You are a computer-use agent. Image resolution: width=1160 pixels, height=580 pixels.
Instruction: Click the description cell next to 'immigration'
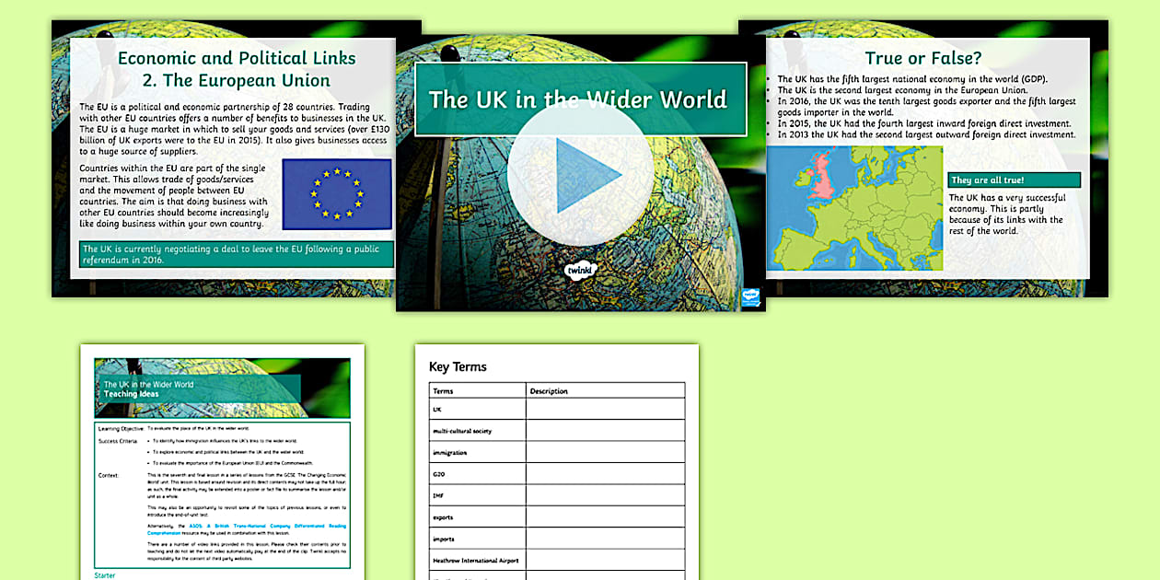(x=606, y=451)
